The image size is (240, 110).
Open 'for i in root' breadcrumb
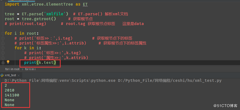12,69
